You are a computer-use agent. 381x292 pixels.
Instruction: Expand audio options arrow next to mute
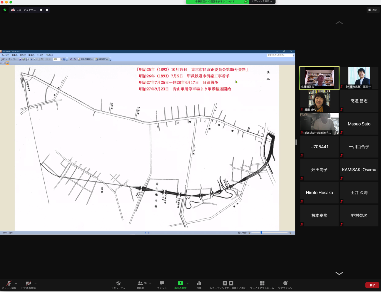coord(16,283)
